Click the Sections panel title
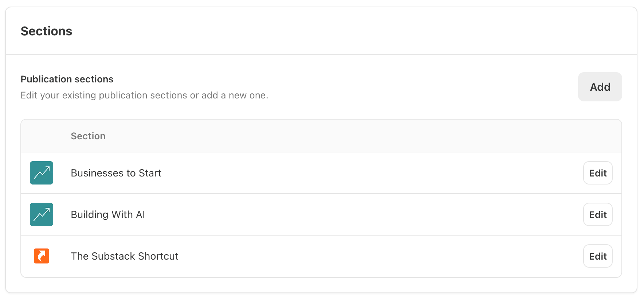This screenshot has height=299, width=644. (46, 31)
